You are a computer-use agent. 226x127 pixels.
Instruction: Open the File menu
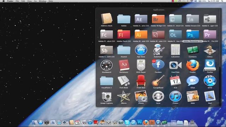coord(17,1)
